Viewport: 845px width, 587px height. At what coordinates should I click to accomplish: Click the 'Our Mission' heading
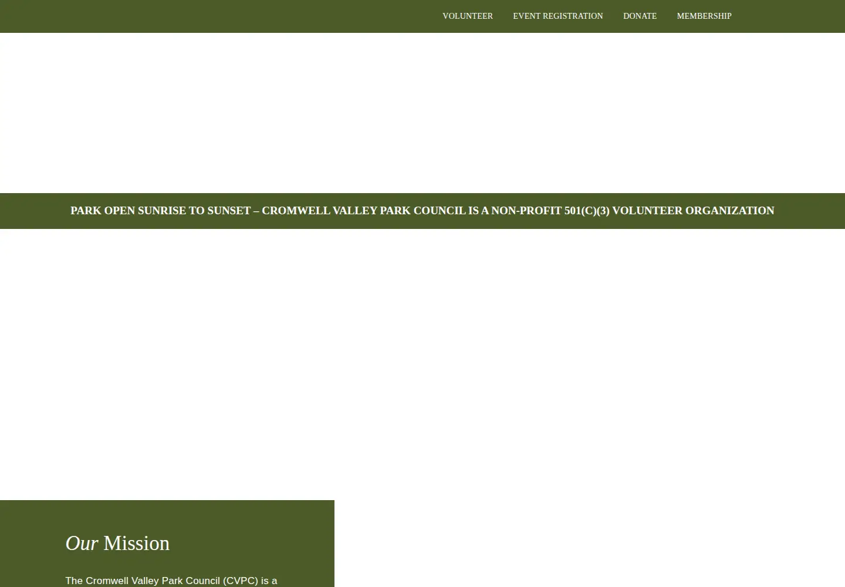click(117, 544)
